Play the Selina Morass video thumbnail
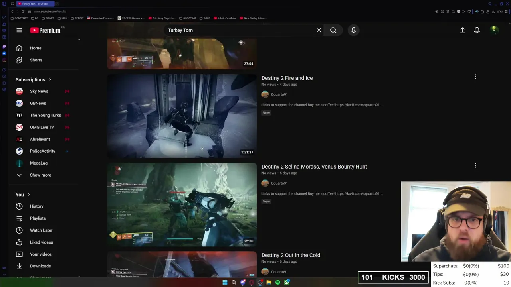The height and width of the screenshot is (287, 511). tap(182, 204)
